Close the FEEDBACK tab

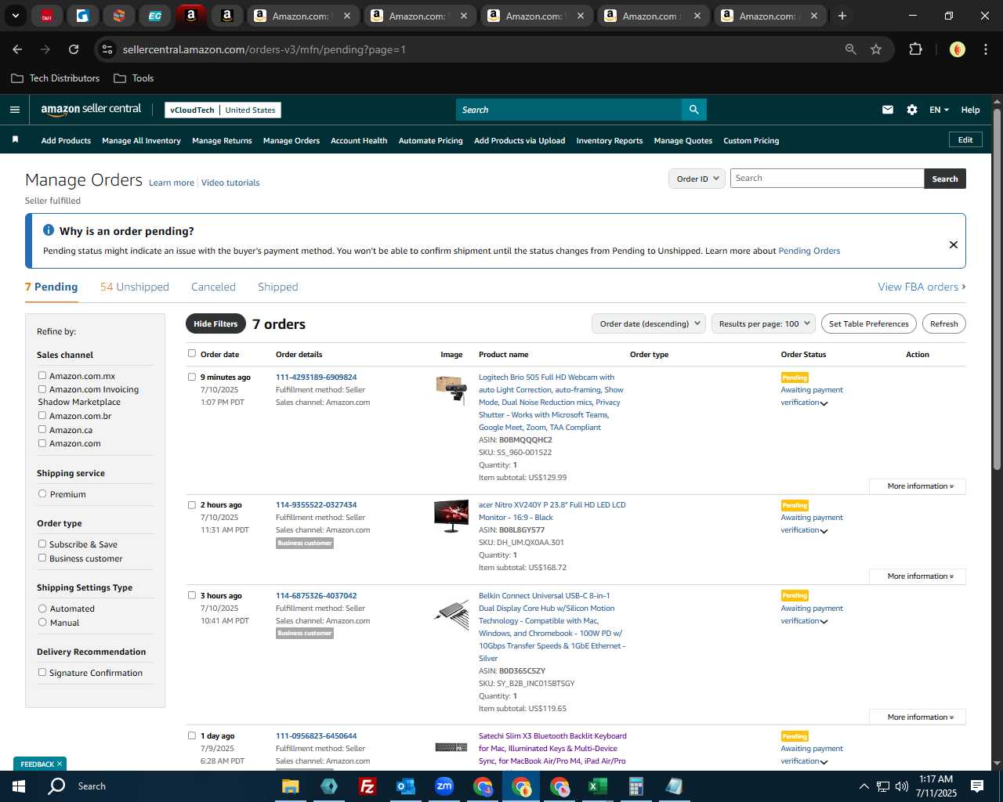(x=60, y=764)
